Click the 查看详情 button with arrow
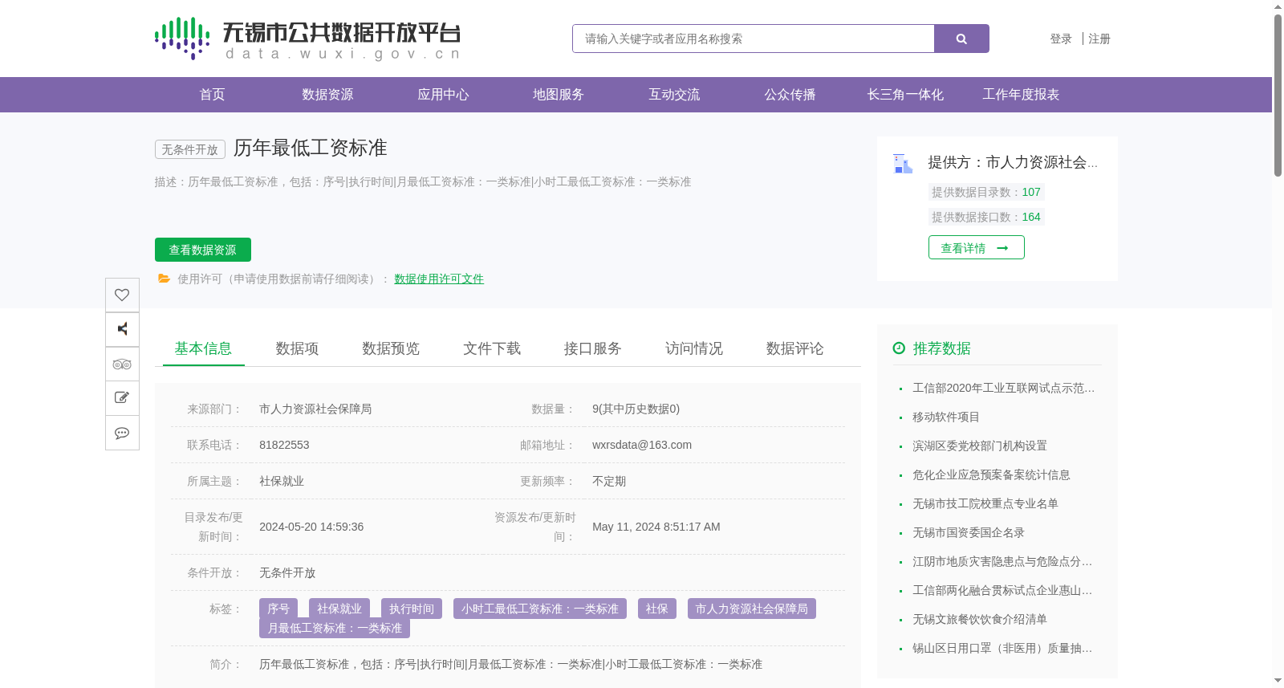 (976, 248)
